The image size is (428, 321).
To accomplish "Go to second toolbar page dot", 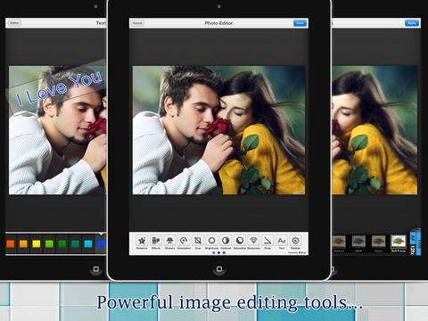I will point(218,252).
